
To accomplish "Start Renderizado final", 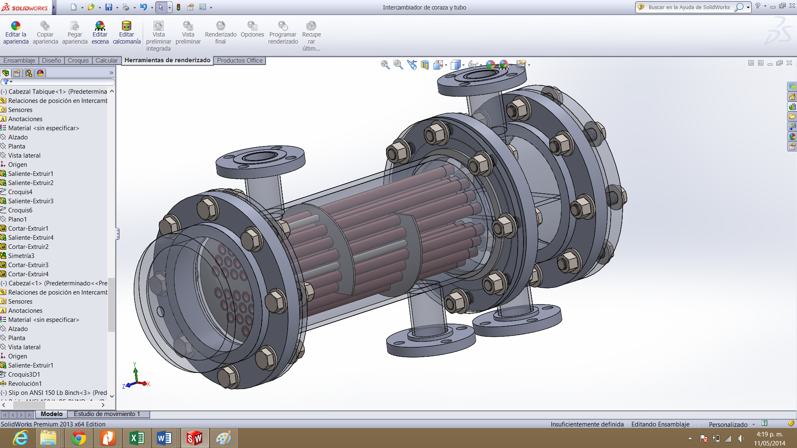I will coord(220,26).
